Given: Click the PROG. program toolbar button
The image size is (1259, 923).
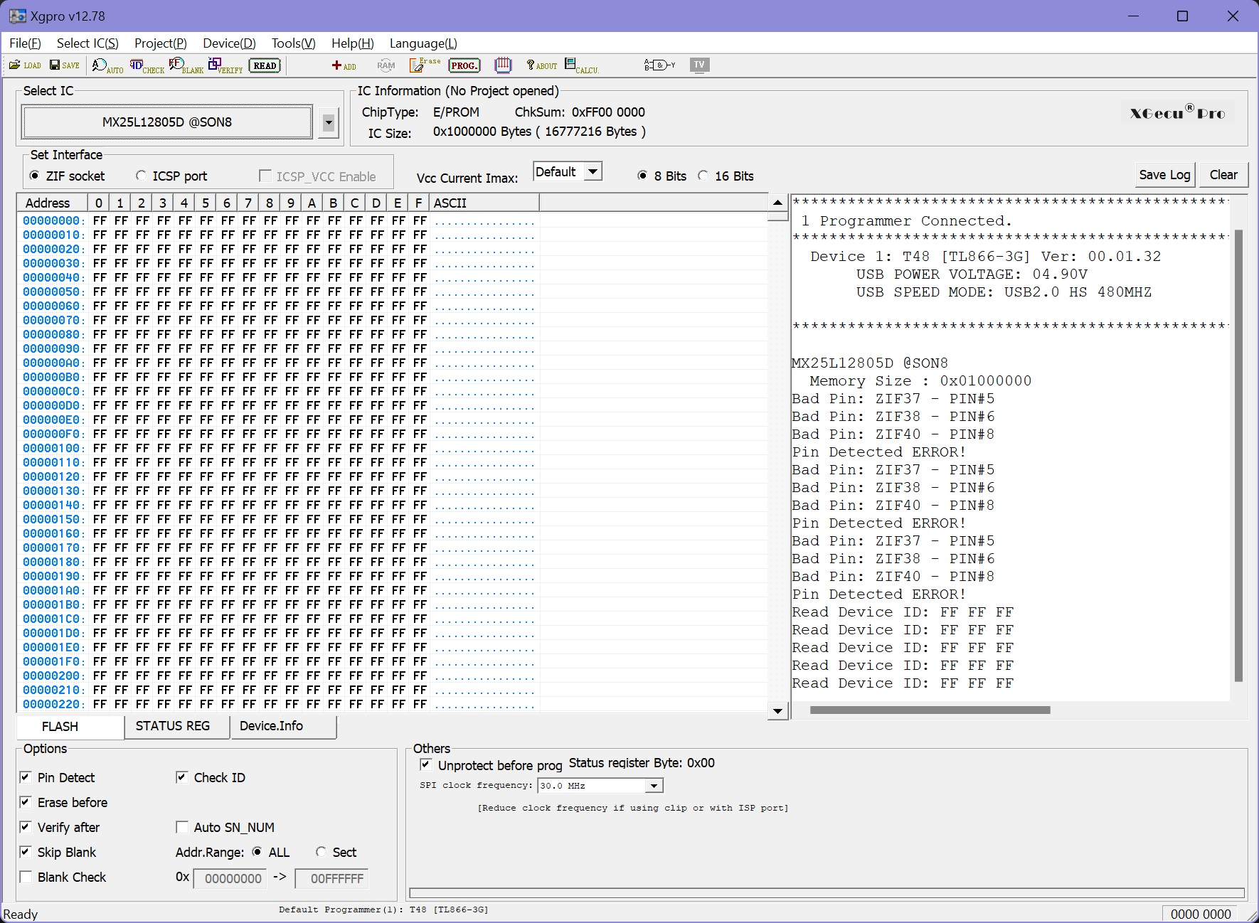Looking at the screenshot, I should click(x=464, y=65).
